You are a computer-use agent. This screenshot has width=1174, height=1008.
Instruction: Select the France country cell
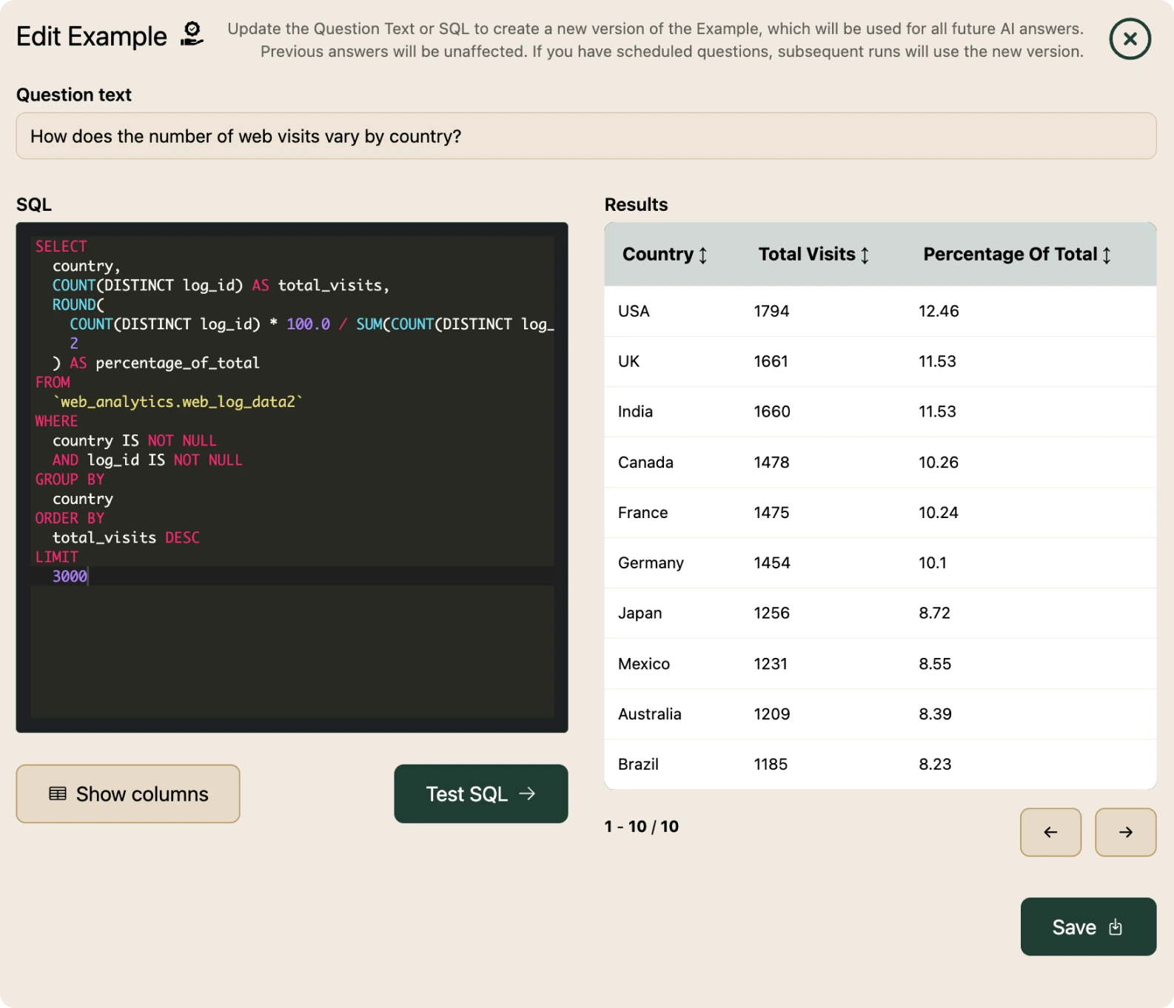tap(643, 512)
